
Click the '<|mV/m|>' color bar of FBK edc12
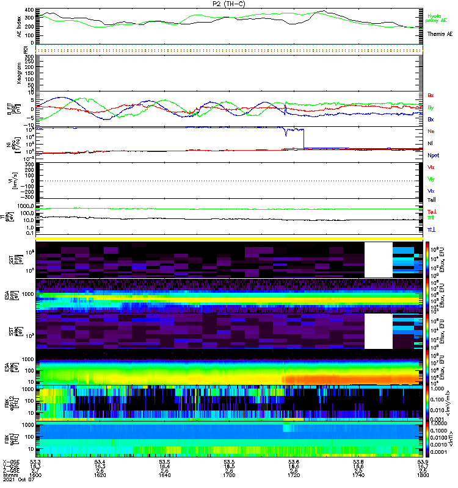(427, 403)
